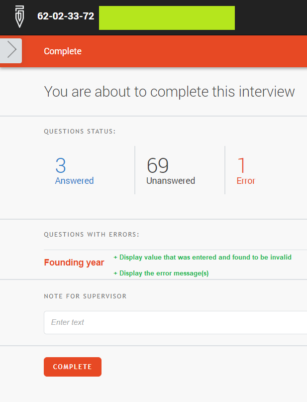This screenshot has height=402, width=307.
Task: Click the invalid value display text
Action: tap(203, 258)
